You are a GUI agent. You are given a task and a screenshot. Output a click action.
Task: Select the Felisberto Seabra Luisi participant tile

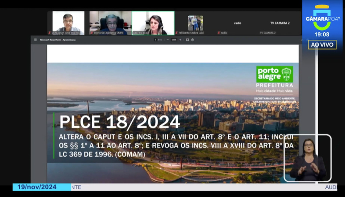195,23
